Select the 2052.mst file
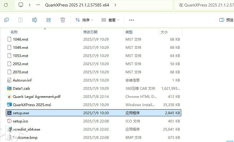234x142 pixels. pos(21,64)
